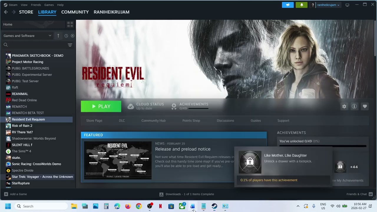The height and width of the screenshot is (212, 377).
Task: Open the Windows Start menu
Action: 8,206
